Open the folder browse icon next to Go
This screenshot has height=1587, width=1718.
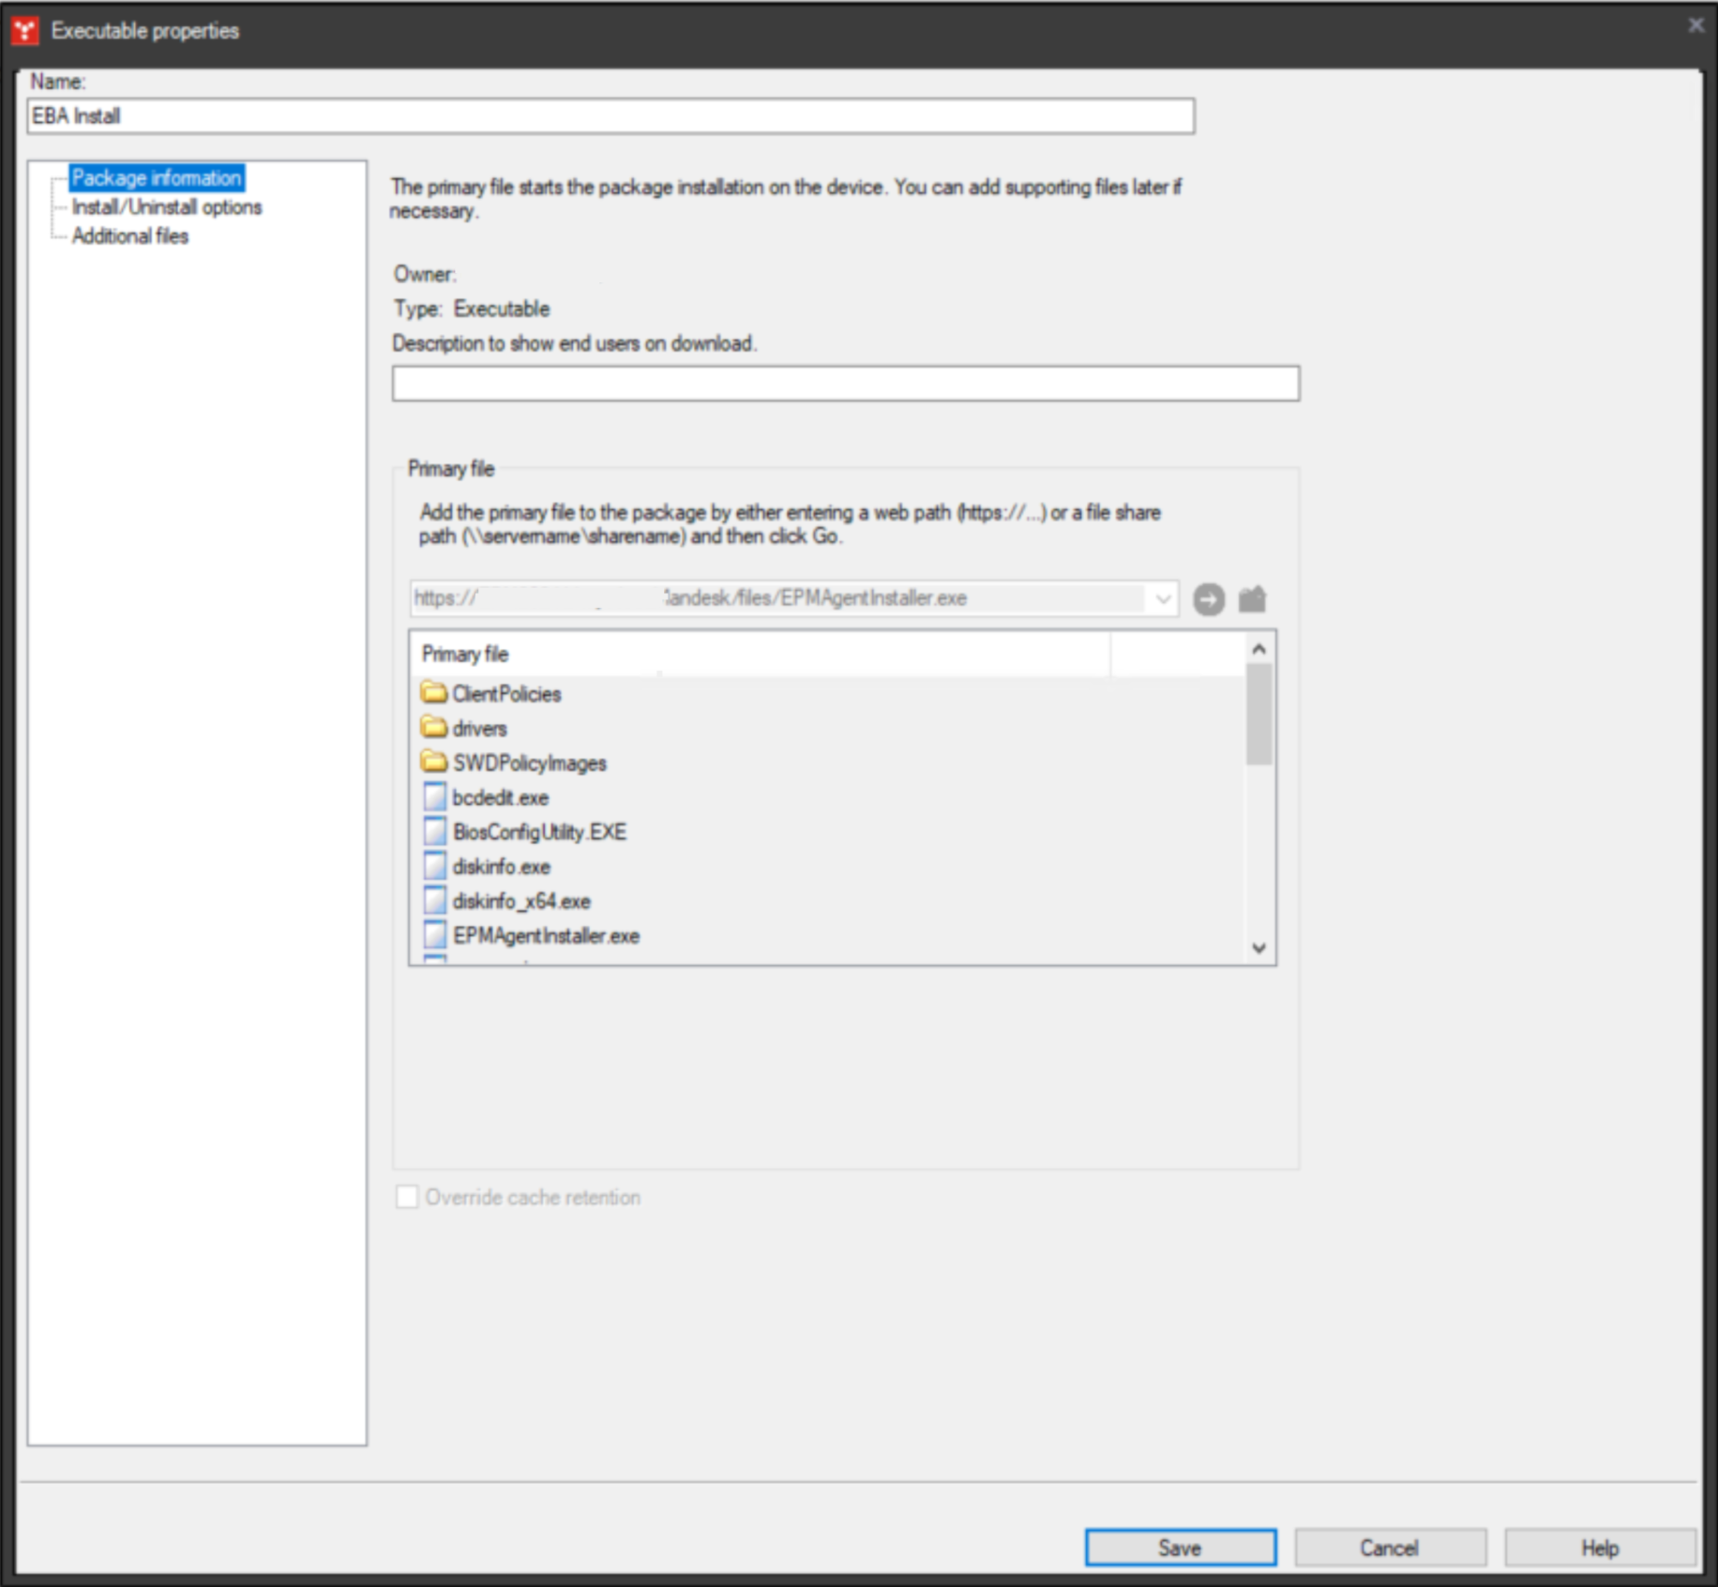[1254, 600]
